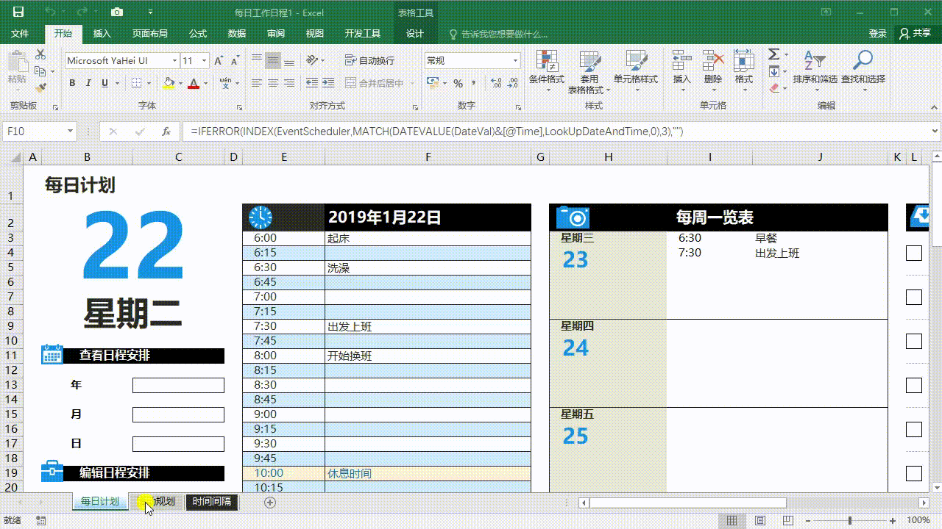Viewport: 942px width, 529px height.
Task: Open the font size dropdown
Action: 205,60
